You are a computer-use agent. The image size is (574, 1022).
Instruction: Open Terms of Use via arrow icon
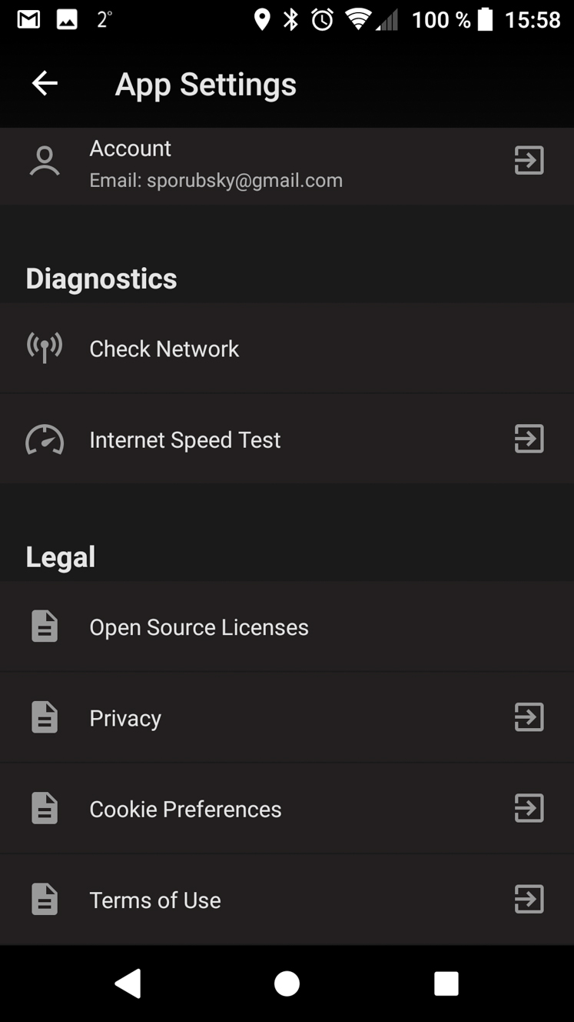tap(529, 899)
